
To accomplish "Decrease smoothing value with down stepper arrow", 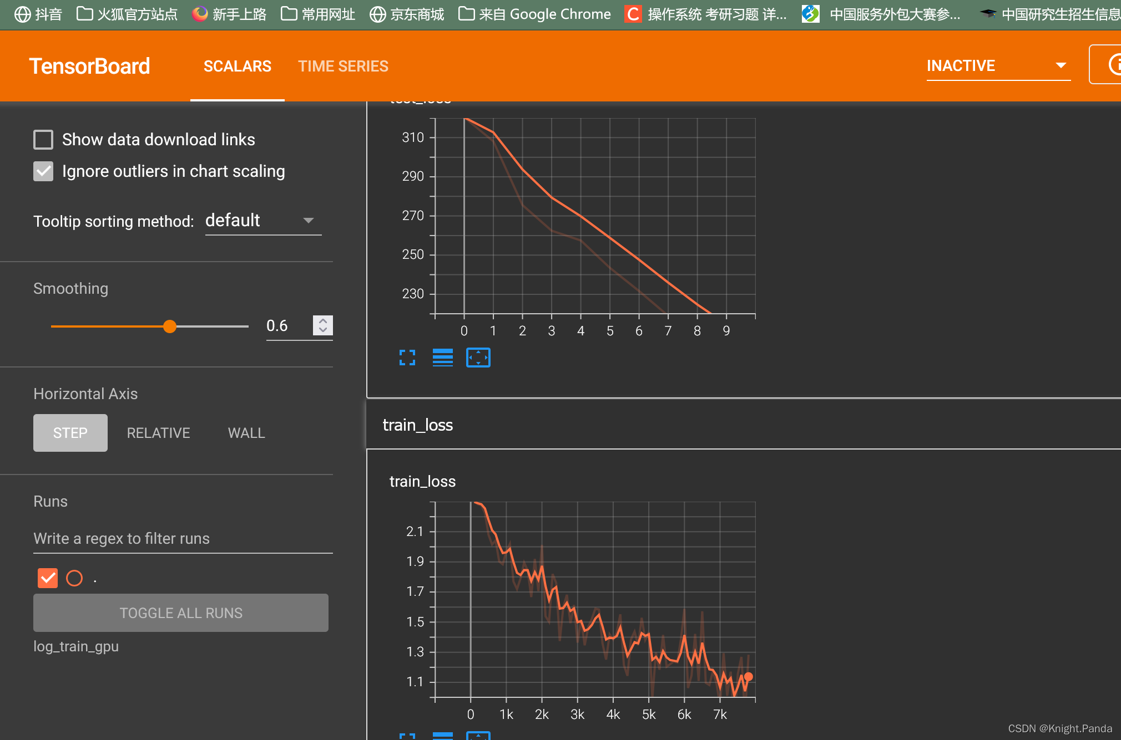I will (x=323, y=330).
